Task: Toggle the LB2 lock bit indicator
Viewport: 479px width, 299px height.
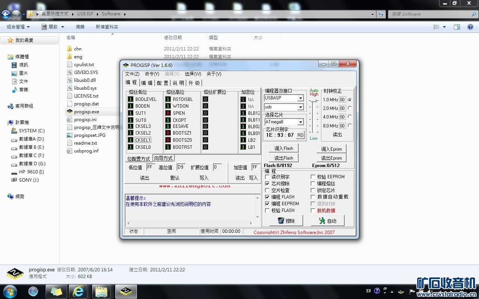Action: 243,140
